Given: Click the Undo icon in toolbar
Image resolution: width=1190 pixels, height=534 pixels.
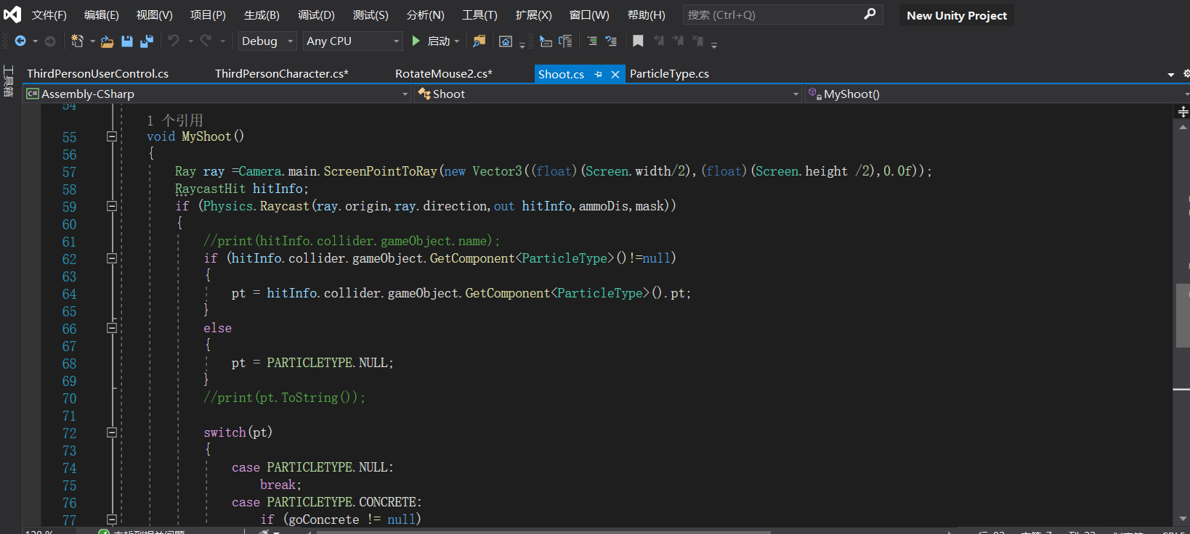Looking at the screenshot, I should tap(174, 41).
